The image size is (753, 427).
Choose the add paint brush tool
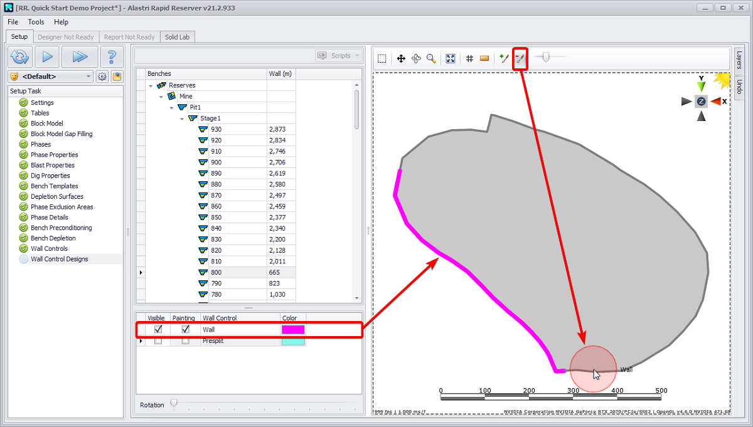pyautogui.click(x=503, y=59)
